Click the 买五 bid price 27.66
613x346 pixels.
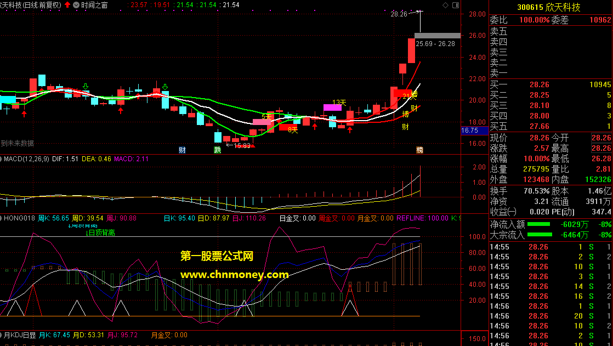[540, 126]
